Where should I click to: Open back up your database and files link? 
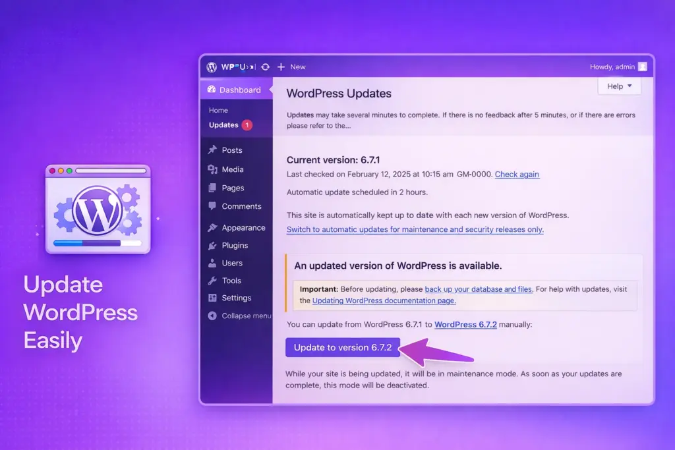478,289
